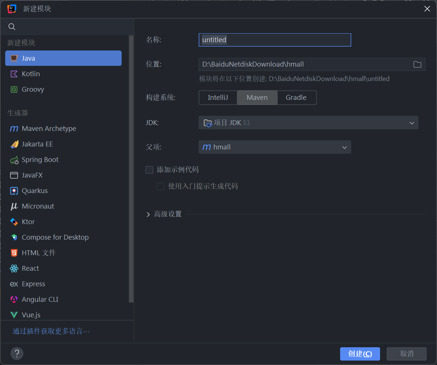Choose the Micronaut generator icon
Image resolution: width=437 pixels, height=365 pixels.
[14, 206]
